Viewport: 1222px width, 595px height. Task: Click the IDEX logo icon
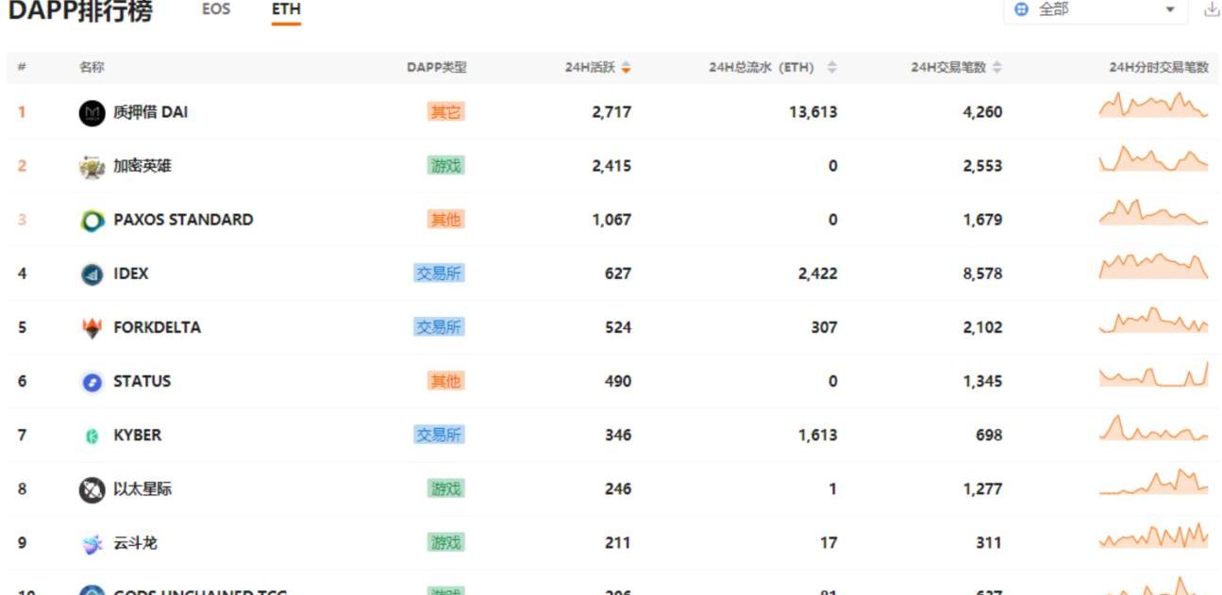(92, 274)
